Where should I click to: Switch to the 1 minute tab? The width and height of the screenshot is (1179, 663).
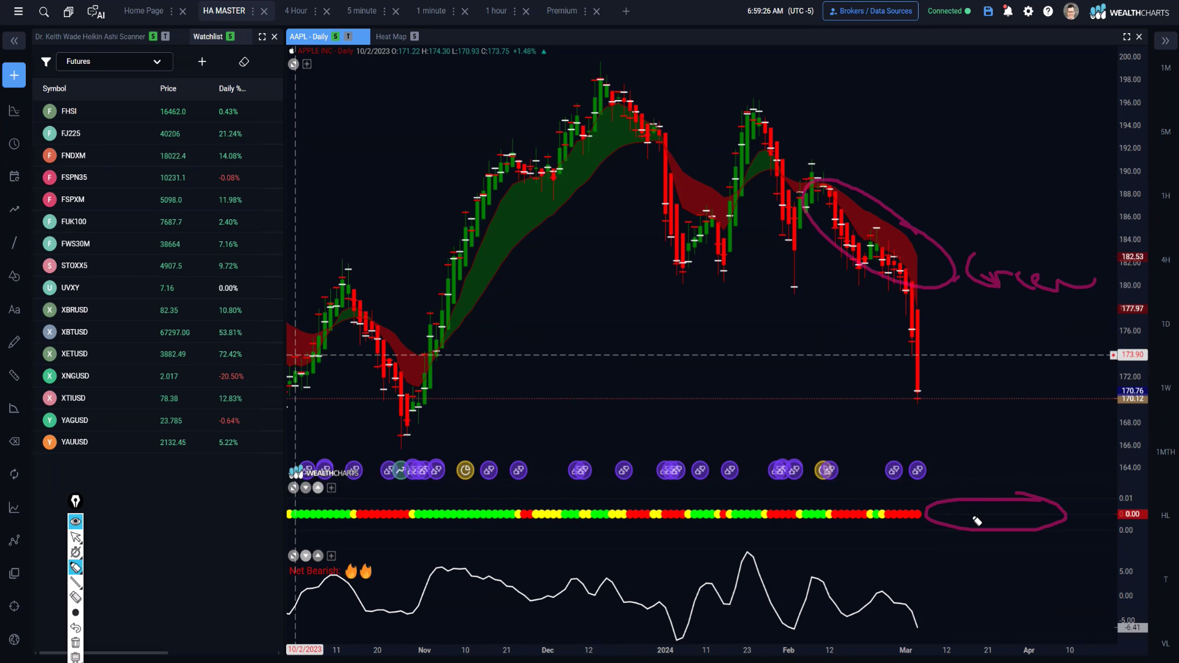click(431, 11)
